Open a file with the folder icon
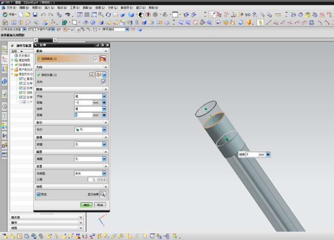The width and height of the screenshot is (334, 240). [x=27, y=15]
